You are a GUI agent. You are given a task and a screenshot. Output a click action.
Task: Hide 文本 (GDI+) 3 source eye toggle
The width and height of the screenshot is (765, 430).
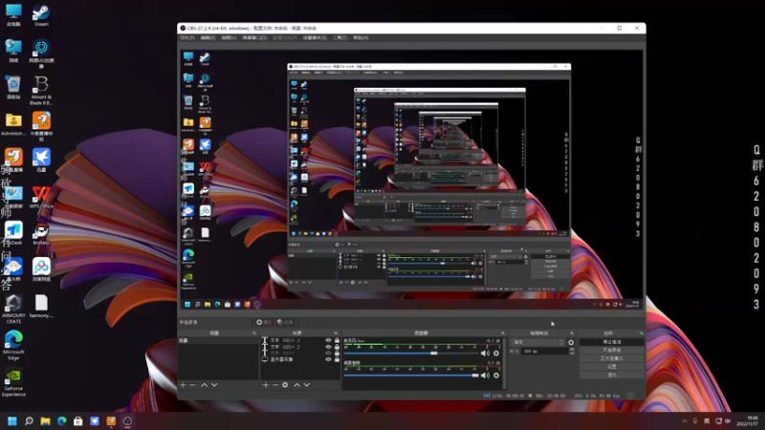pyautogui.click(x=328, y=340)
